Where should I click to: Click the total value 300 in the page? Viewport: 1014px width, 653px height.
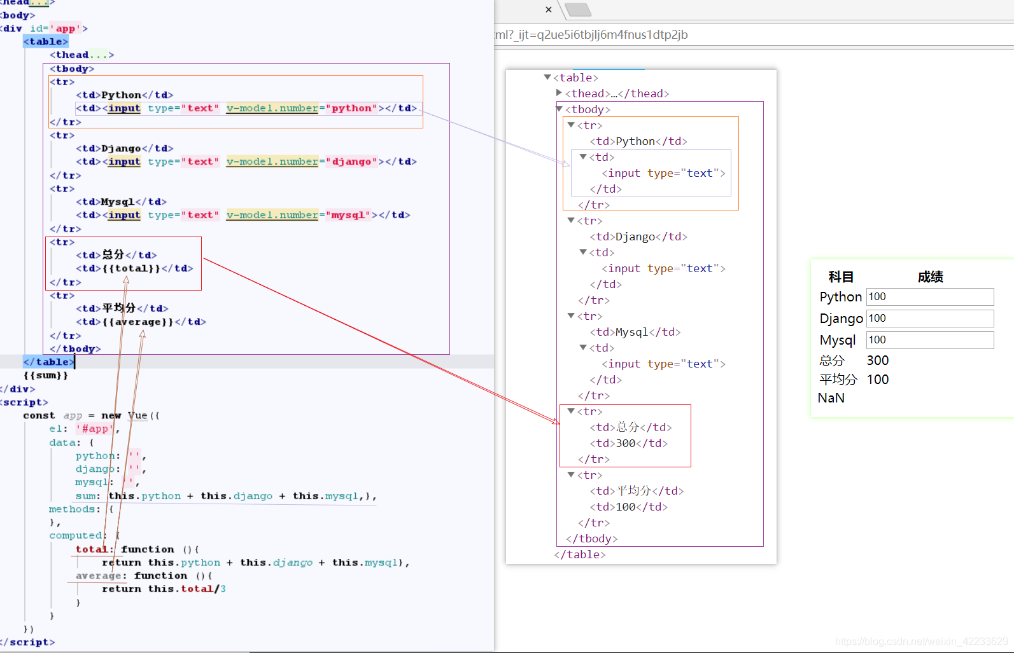(878, 361)
